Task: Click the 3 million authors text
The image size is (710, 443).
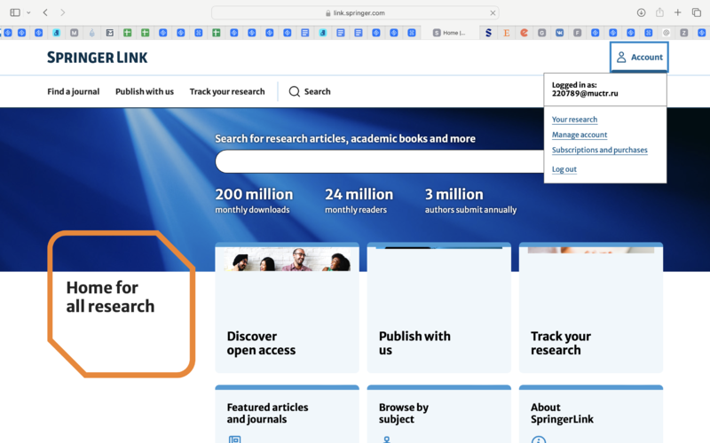Action: [470, 201]
